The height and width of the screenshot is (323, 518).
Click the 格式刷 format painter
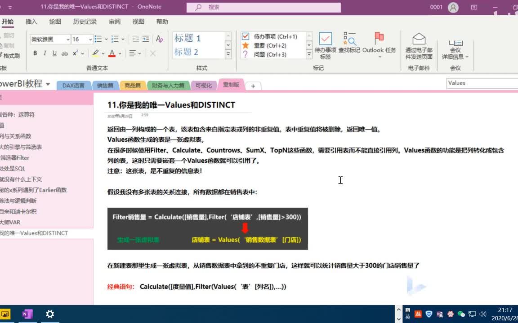11,55
